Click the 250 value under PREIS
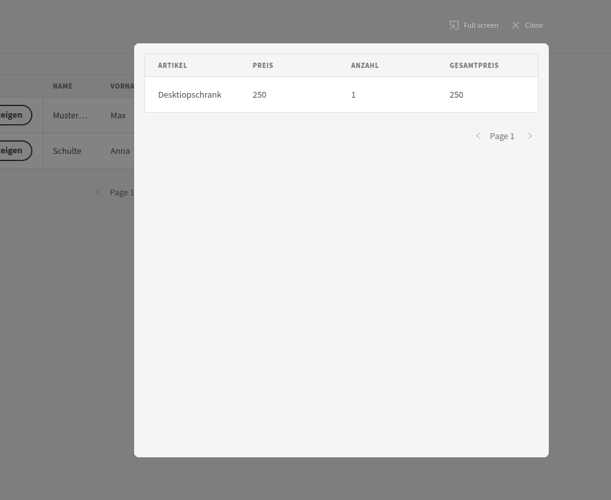 [x=259, y=94]
